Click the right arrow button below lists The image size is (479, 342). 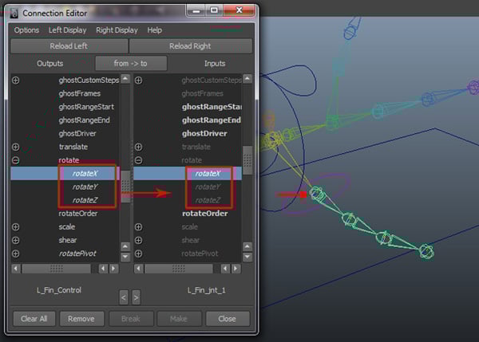coord(136,297)
